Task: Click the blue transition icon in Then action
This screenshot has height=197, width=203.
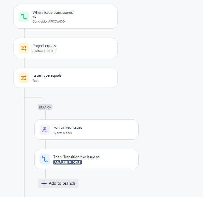Action: pos(45,159)
